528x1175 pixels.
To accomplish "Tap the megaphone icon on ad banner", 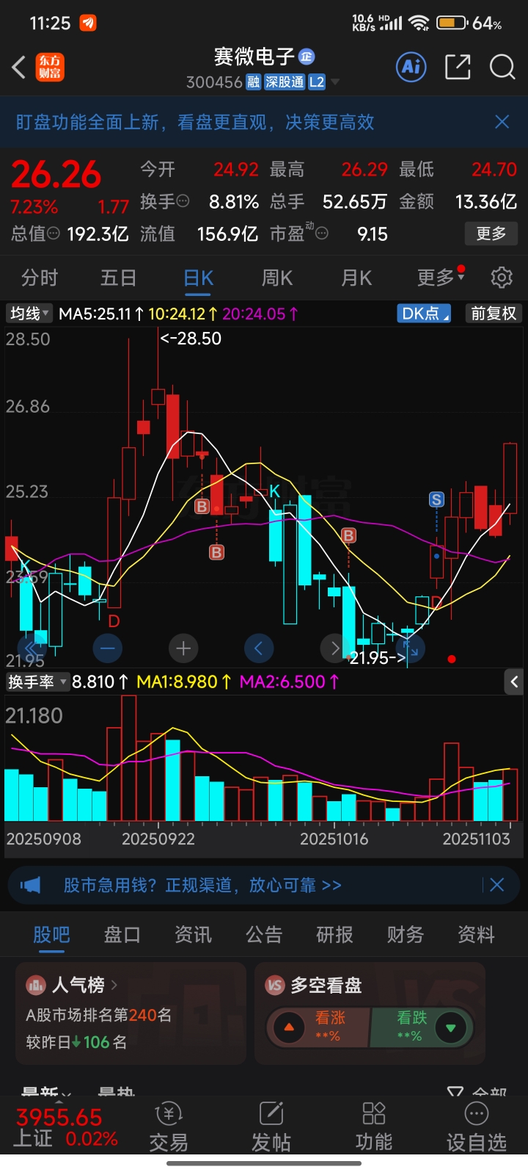I will point(31,885).
